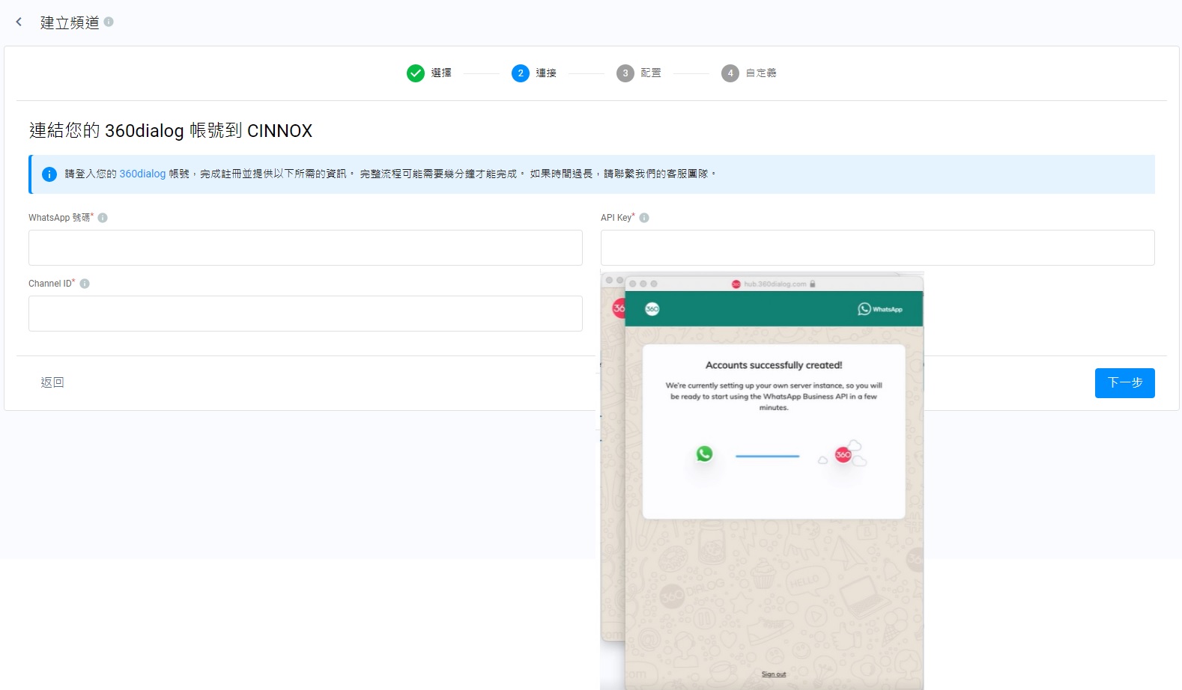Click the 自定義 step label
Screen dimensions: 1182x690
761,73
